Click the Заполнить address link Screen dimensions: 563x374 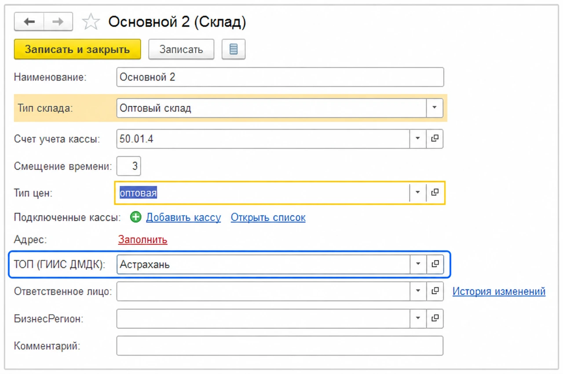point(143,240)
